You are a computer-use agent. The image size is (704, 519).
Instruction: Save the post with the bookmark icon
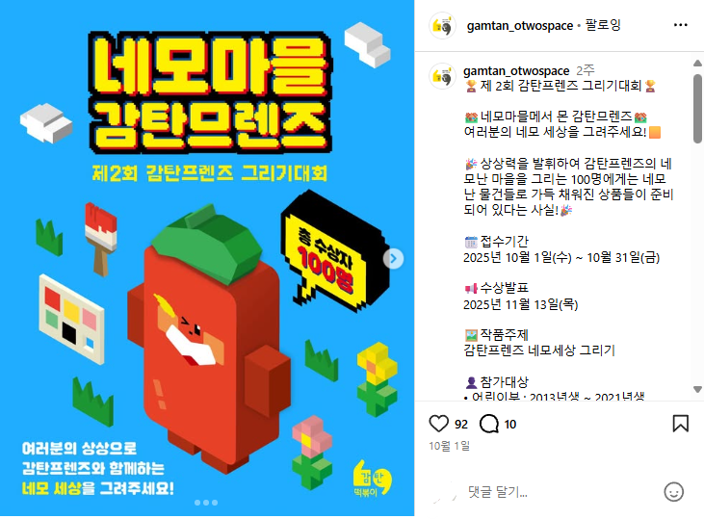(680, 424)
